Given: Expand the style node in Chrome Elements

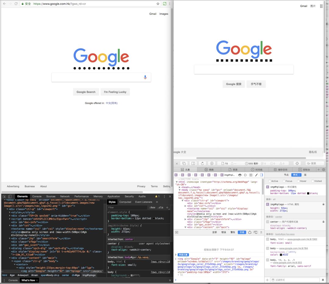Looking at the screenshot, I should tap(10, 212).
